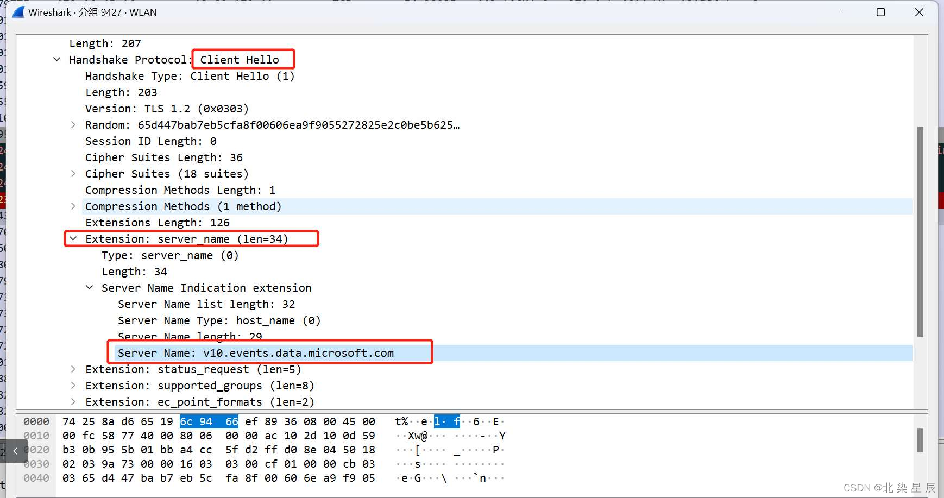Collapse Extension: server_name node
Screen dimensions: 944x498
coord(73,239)
